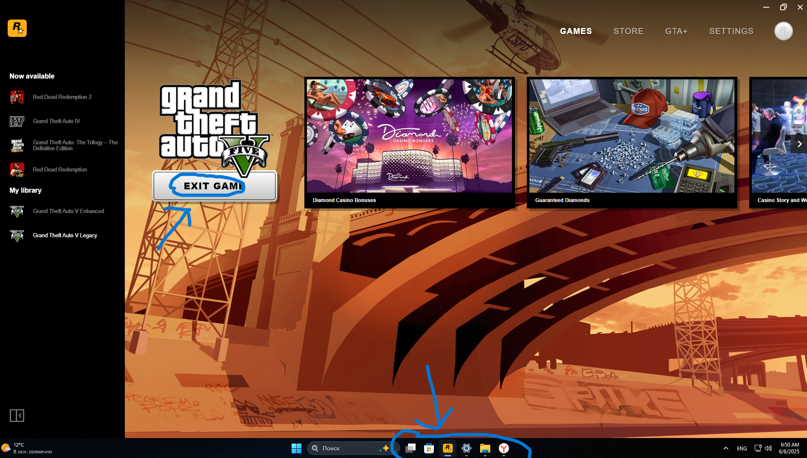The height and width of the screenshot is (458, 807).
Task: Open the weather widget on the taskbar
Action: click(27, 448)
